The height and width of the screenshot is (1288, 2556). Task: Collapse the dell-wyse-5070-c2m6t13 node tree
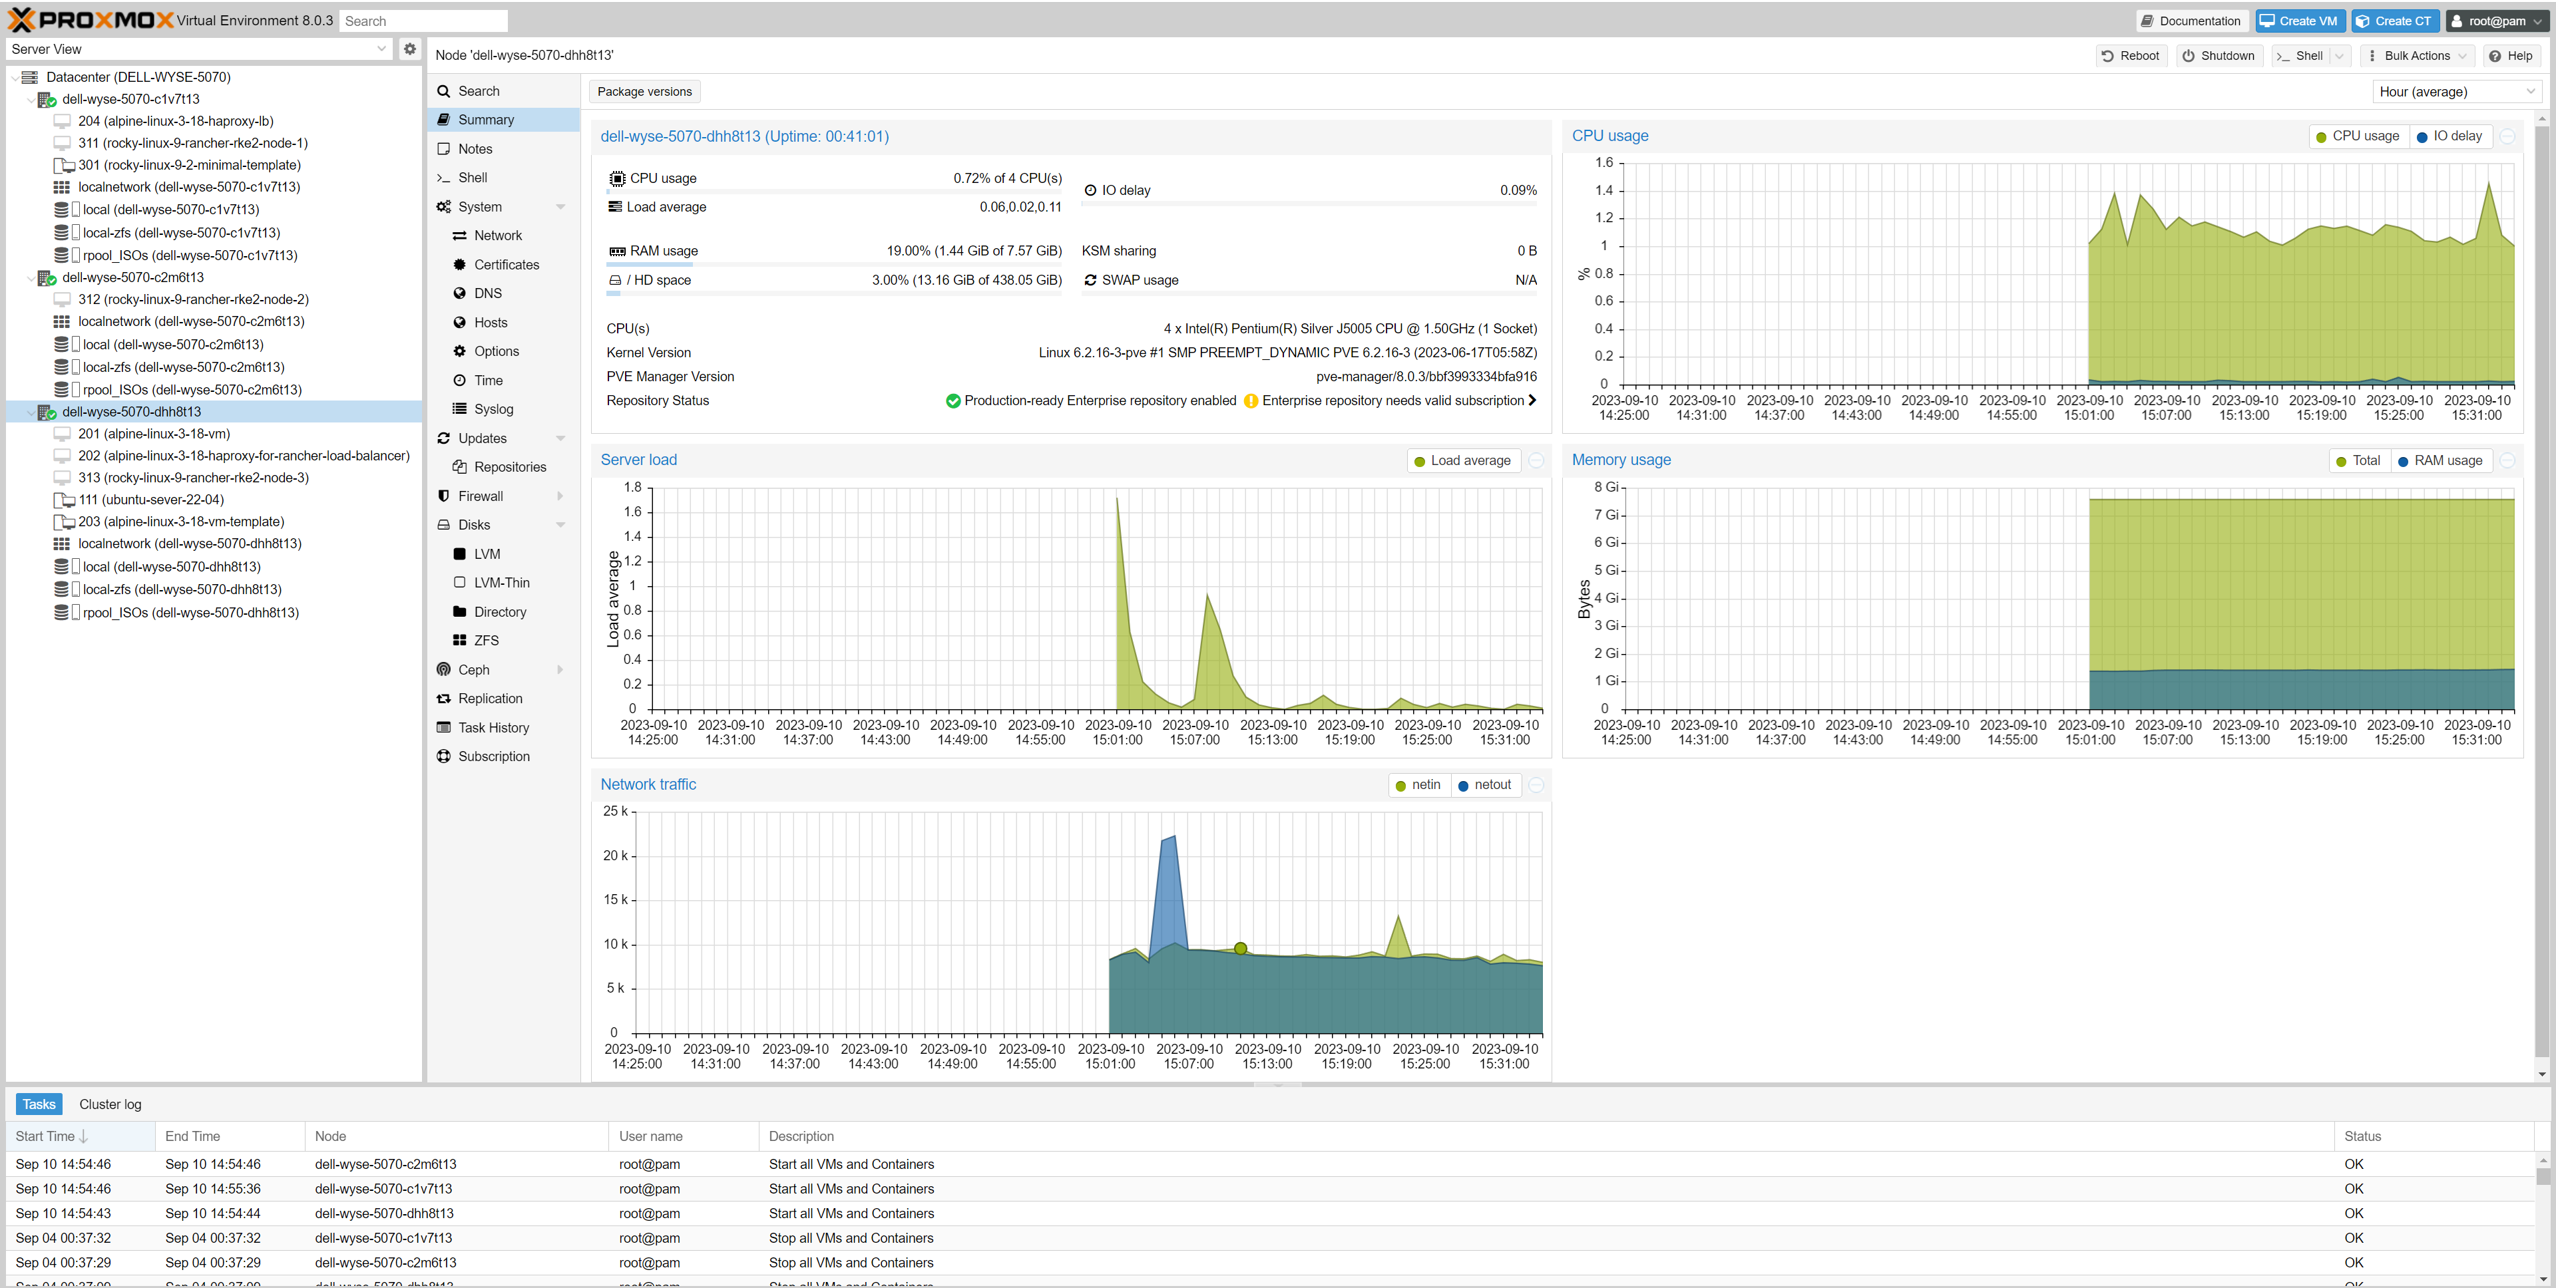(x=30, y=277)
